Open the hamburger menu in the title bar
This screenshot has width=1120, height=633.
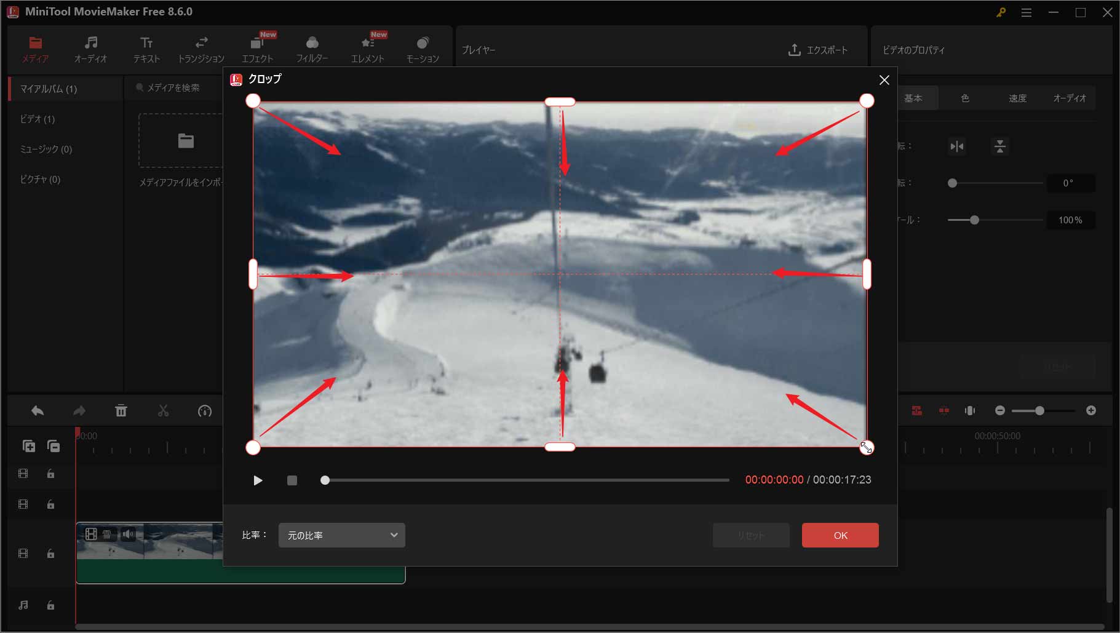click(x=1026, y=12)
